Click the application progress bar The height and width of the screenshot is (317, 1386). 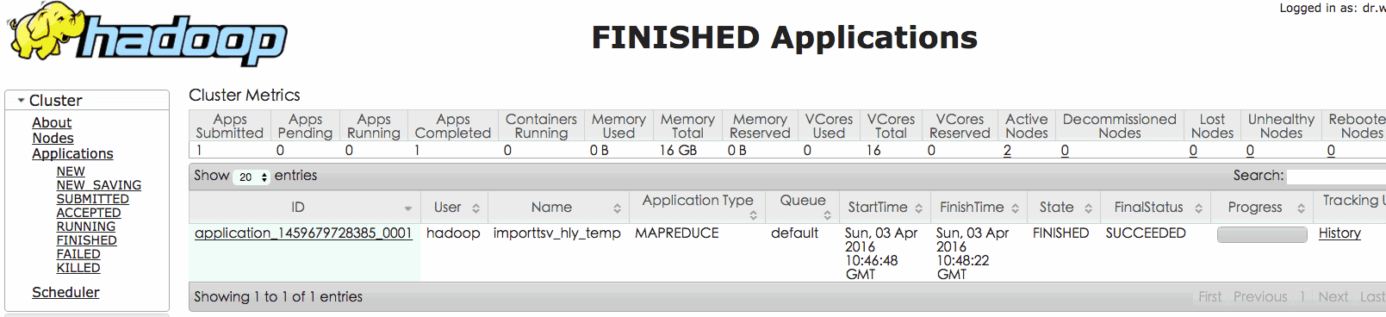(x=1262, y=234)
